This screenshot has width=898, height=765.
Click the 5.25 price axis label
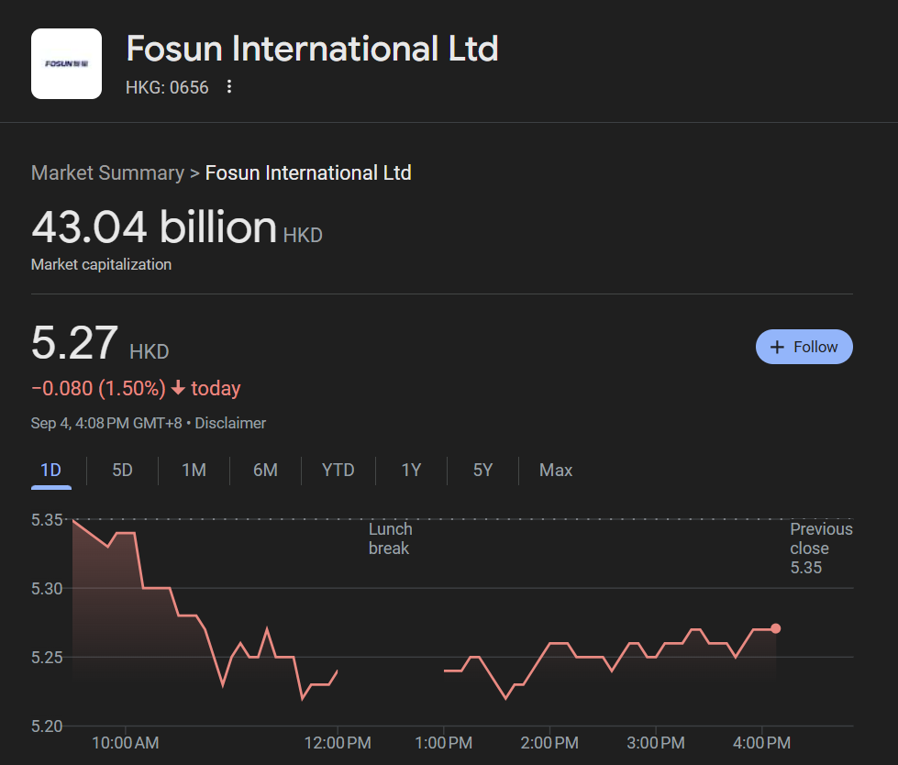[47, 658]
